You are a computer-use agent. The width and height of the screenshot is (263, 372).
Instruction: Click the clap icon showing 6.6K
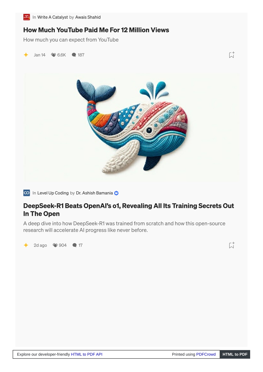pos(53,55)
